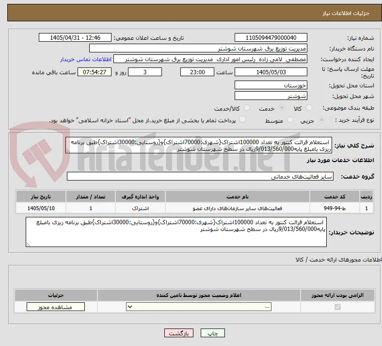Click the remaining time field 07:54:27
The image size is (382, 346).
point(95,72)
